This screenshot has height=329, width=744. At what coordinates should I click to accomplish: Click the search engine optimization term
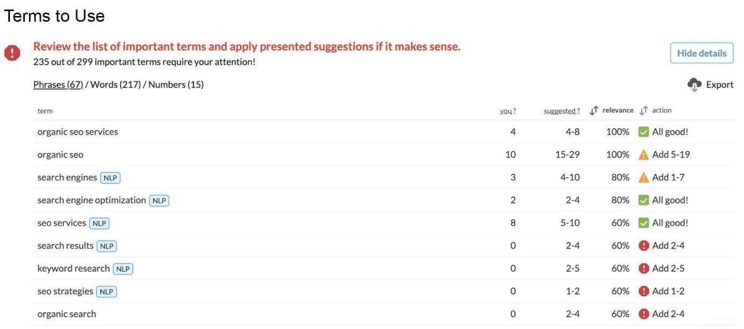tap(92, 201)
